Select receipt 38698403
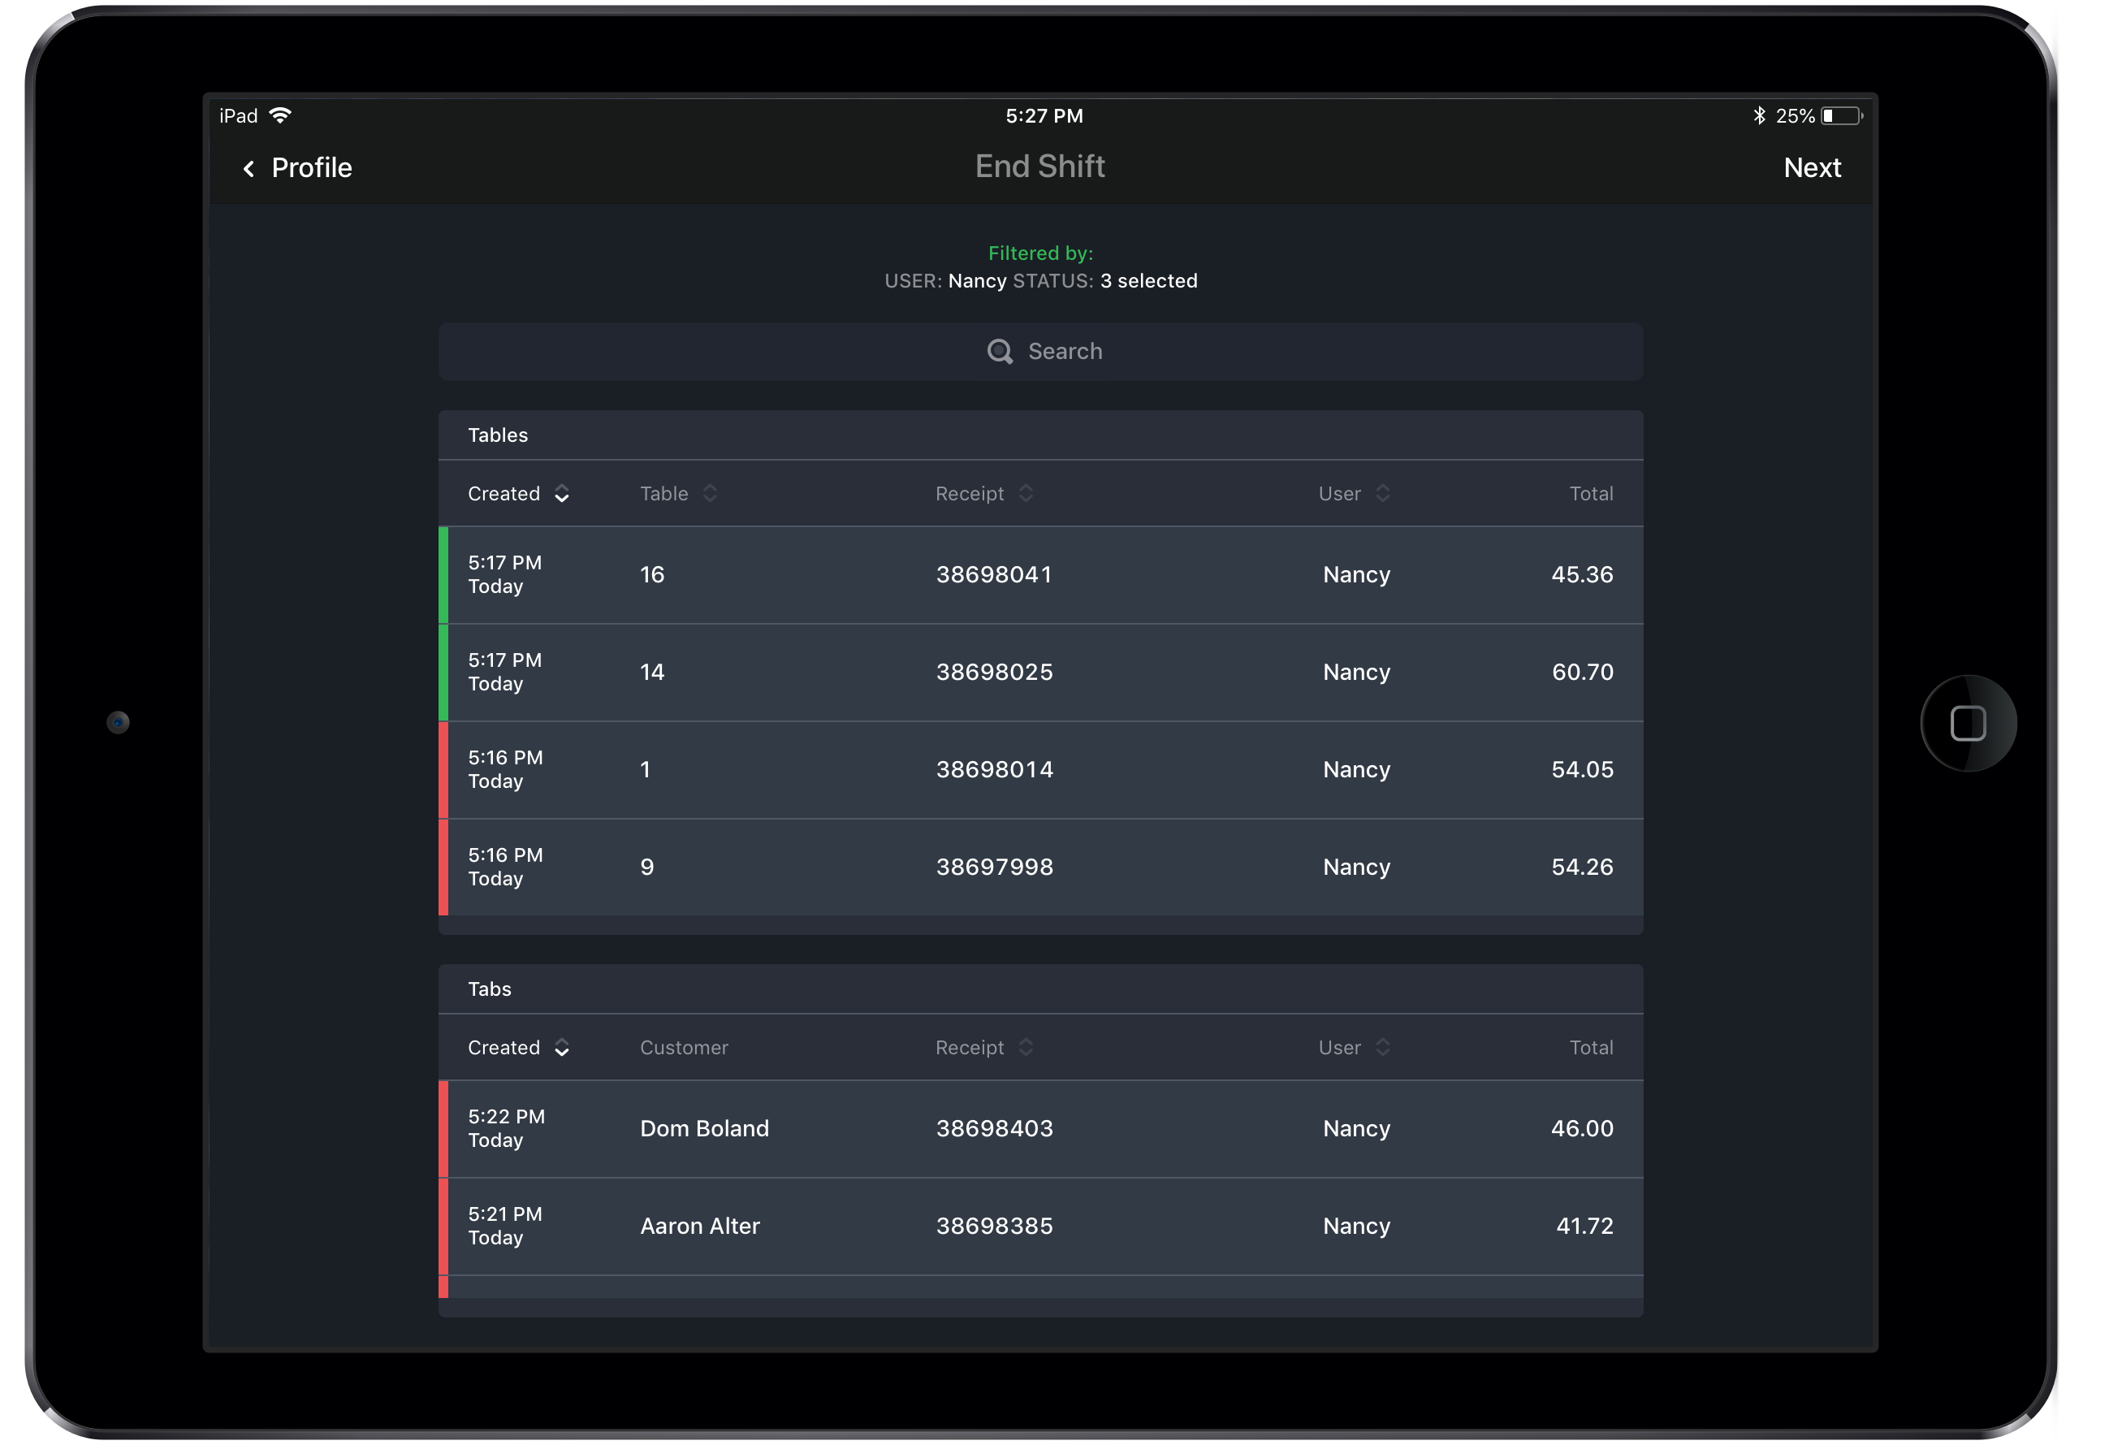 click(995, 1129)
